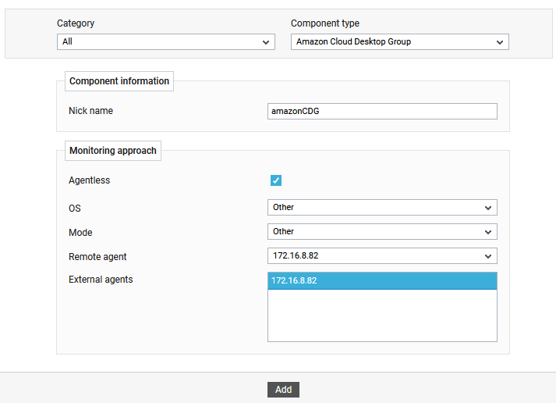Image resolution: width=556 pixels, height=403 pixels.
Task: Click the chevron arrow in Mode field
Action: [488, 232]
